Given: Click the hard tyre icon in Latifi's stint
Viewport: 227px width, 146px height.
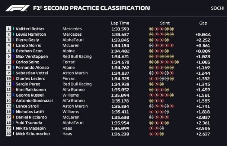Looking at the screenshot, I should [x=166, y=112].
